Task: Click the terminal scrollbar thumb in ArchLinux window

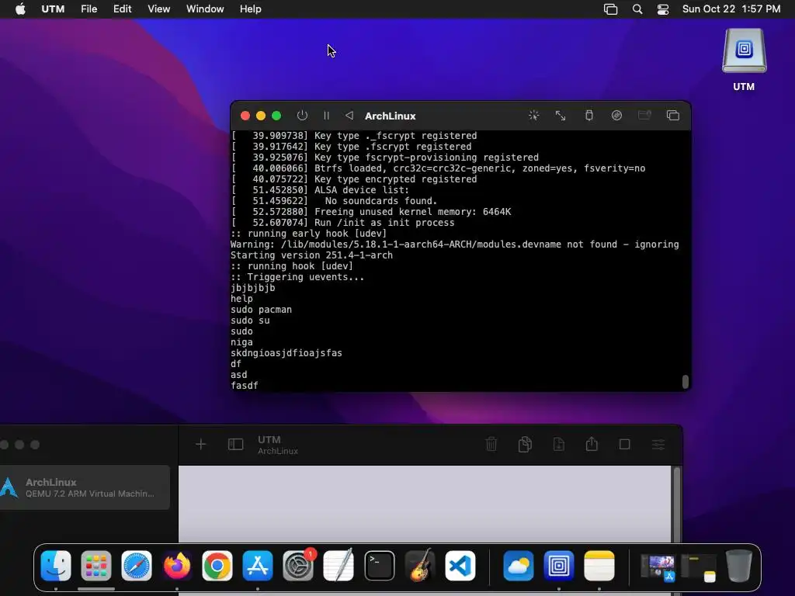Action: tap(685, 382)
